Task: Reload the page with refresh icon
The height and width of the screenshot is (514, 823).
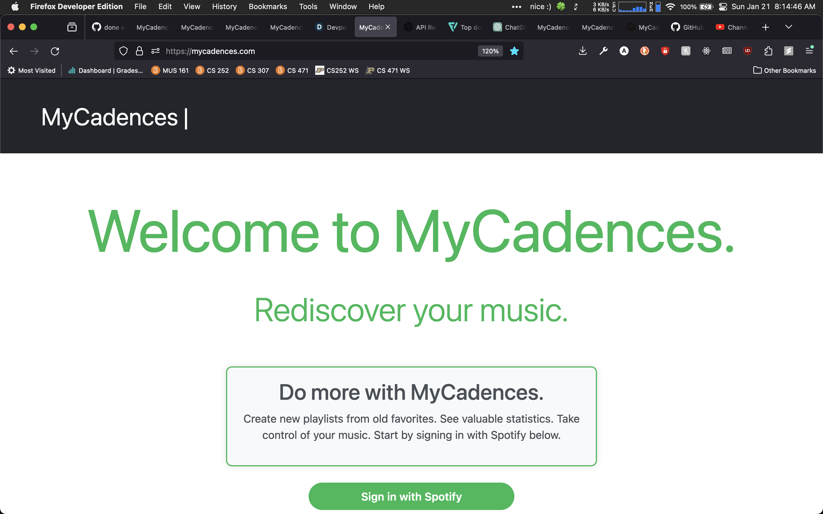Action: [x=55, y=51]
